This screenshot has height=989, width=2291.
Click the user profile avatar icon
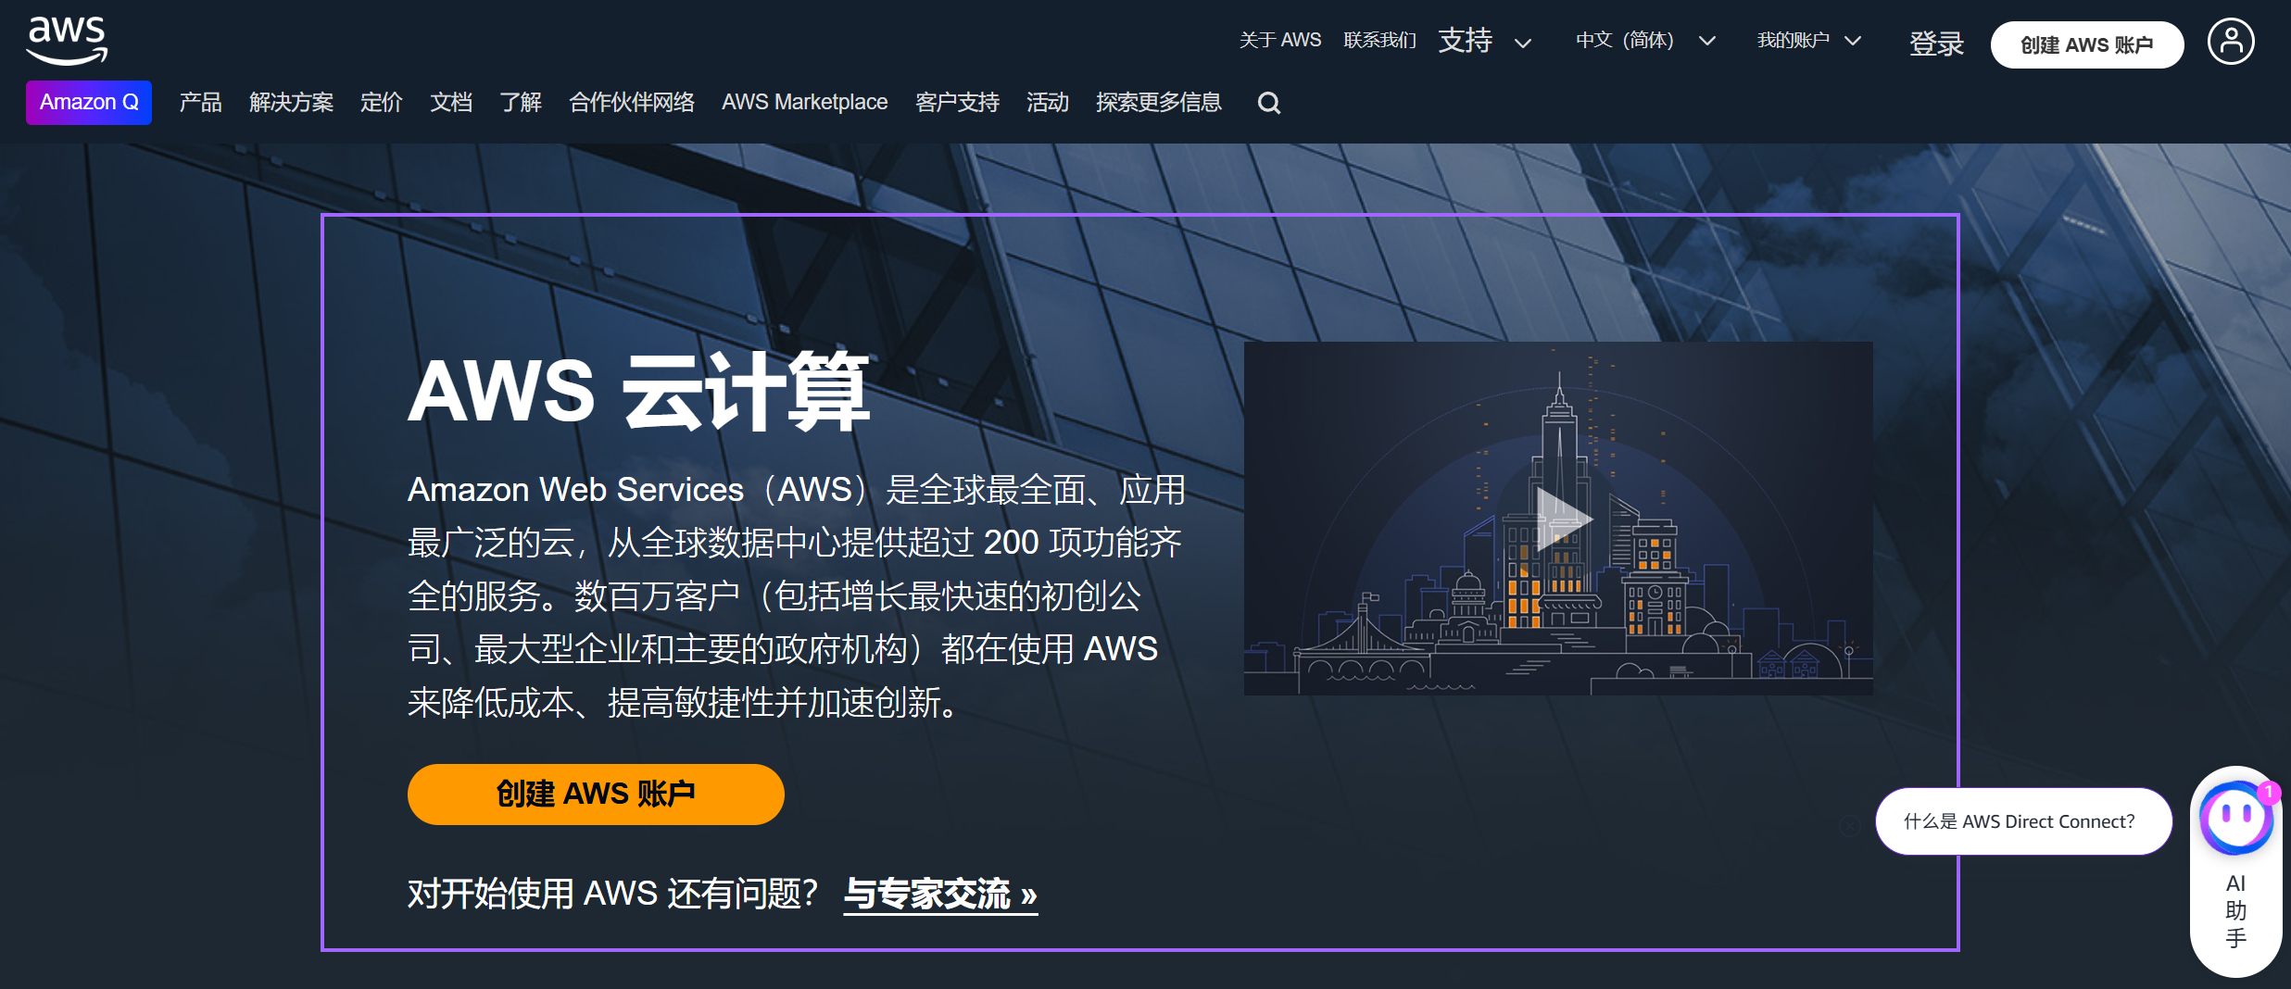(x=2231, y=42)
